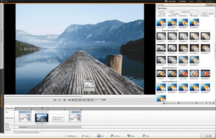Open the Tools dropdown menu
The height and width of the screenshot is (139, 216).
tap(192, 1)
